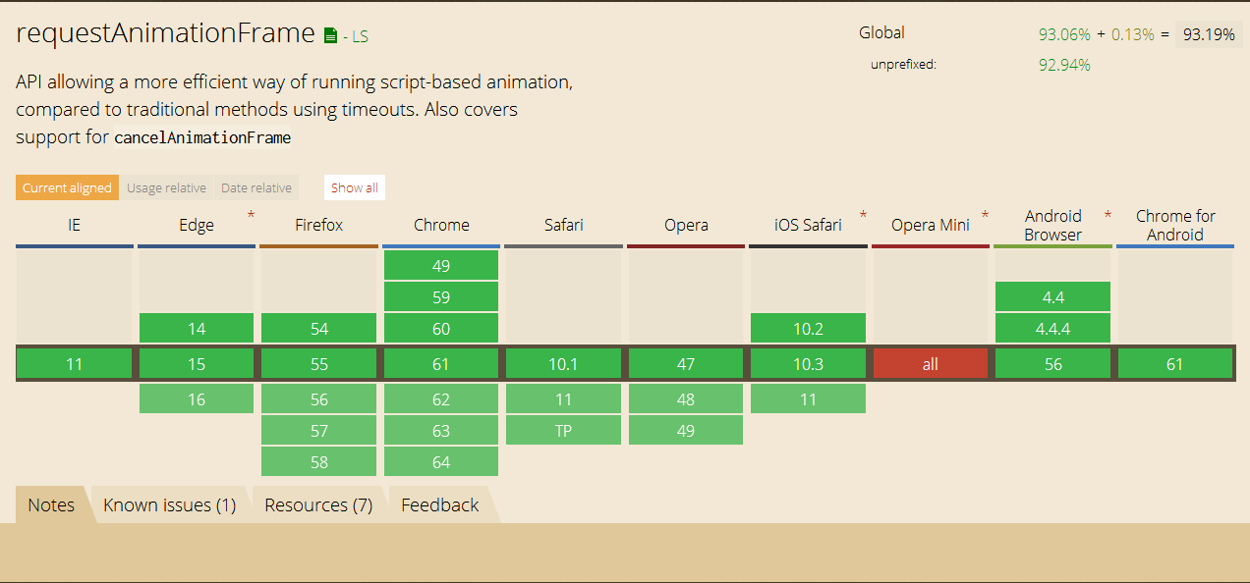Switch to the Resources (7) tab

tap(318, 505)
